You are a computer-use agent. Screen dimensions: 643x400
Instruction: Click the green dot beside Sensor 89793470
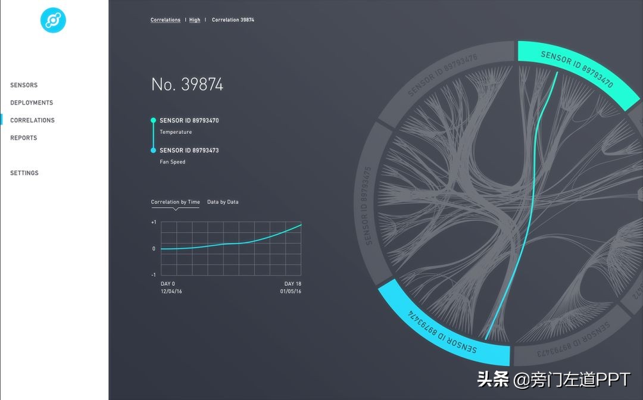154,120
